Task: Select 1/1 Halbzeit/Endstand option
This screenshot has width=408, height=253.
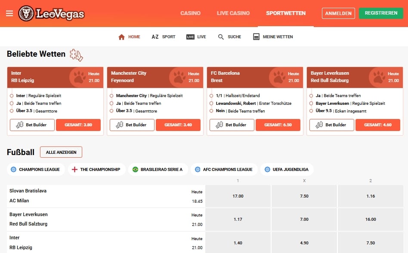Action: pos(211,96)
